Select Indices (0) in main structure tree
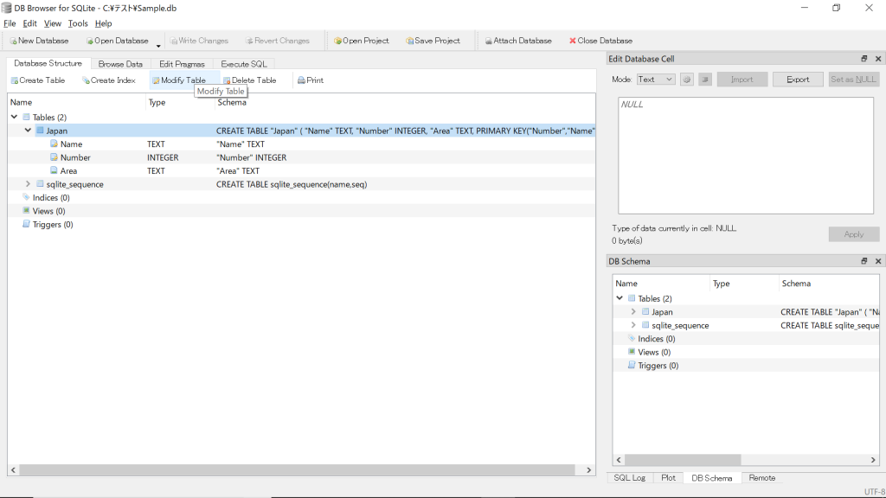The width and height of the screenshot is (886, 498). (51, 198)
